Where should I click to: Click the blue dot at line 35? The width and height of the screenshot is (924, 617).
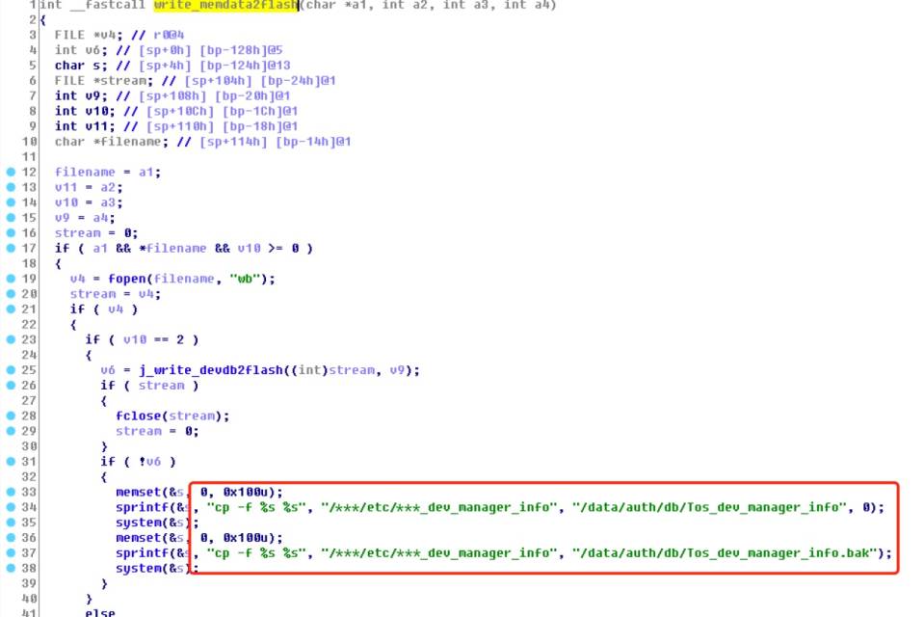click(11, 523)
